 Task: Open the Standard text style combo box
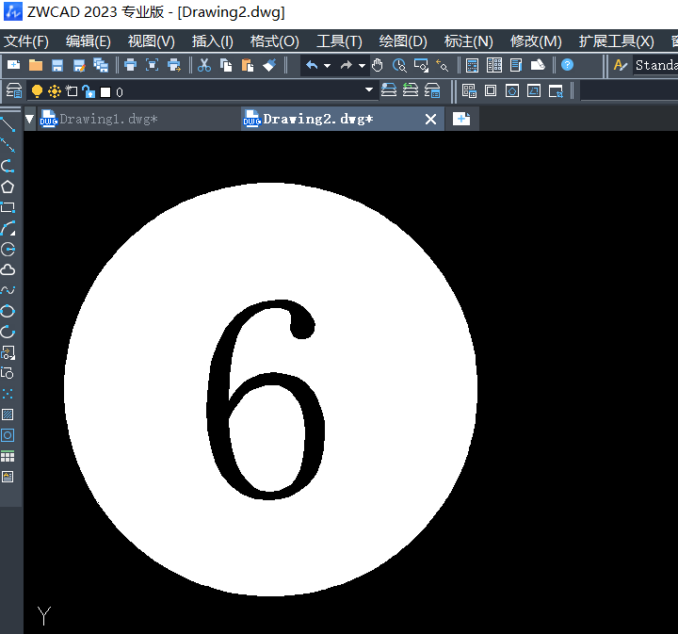[x=655, y=65]
